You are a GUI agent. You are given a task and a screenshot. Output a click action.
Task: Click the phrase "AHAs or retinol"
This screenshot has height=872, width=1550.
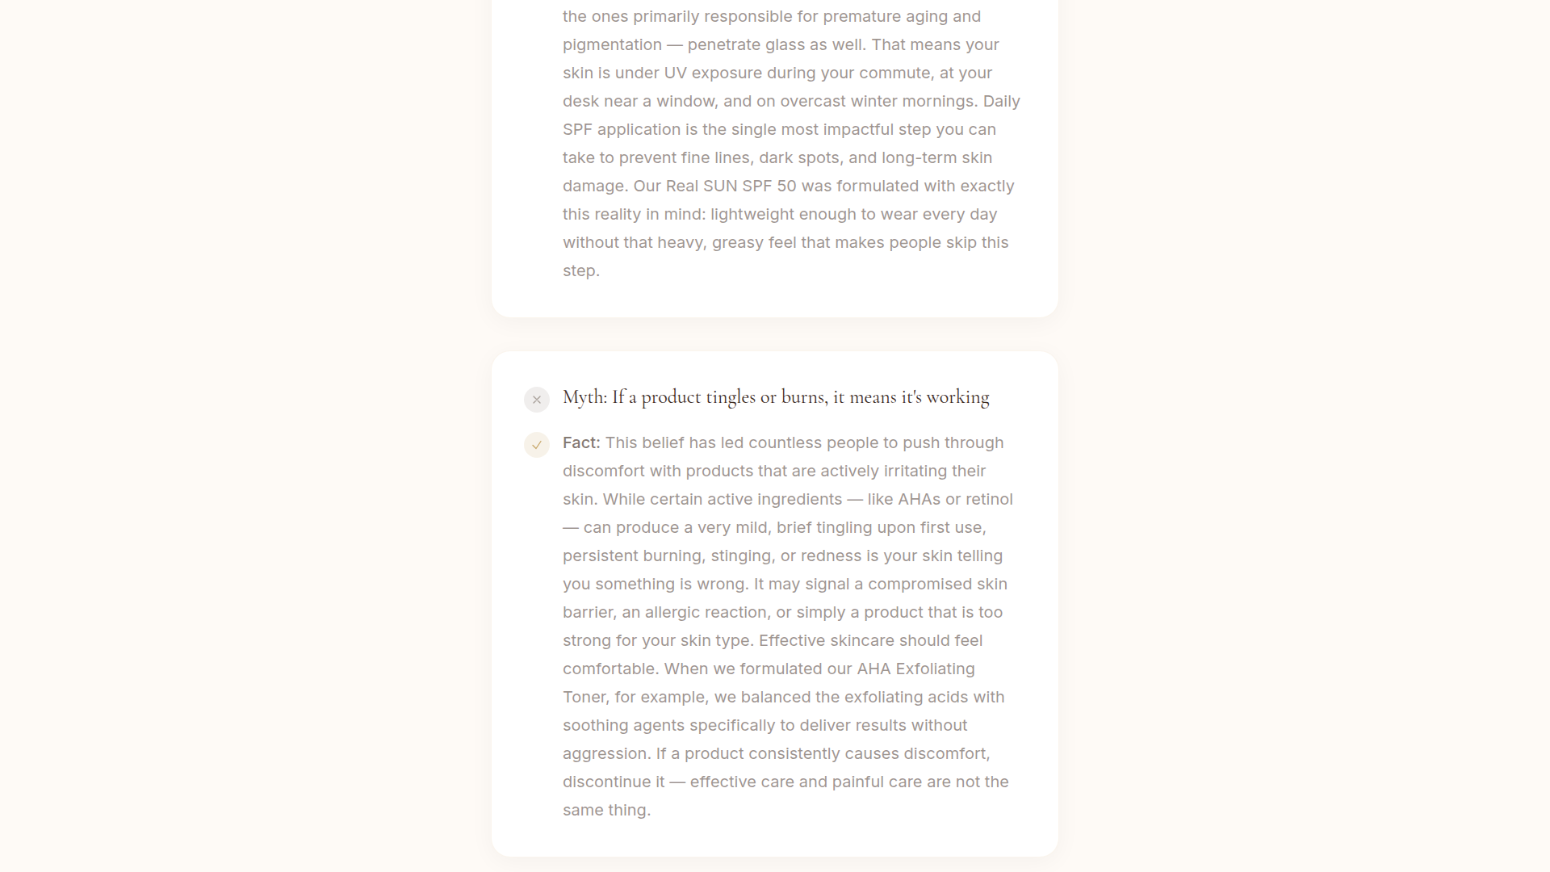point(955,499)
